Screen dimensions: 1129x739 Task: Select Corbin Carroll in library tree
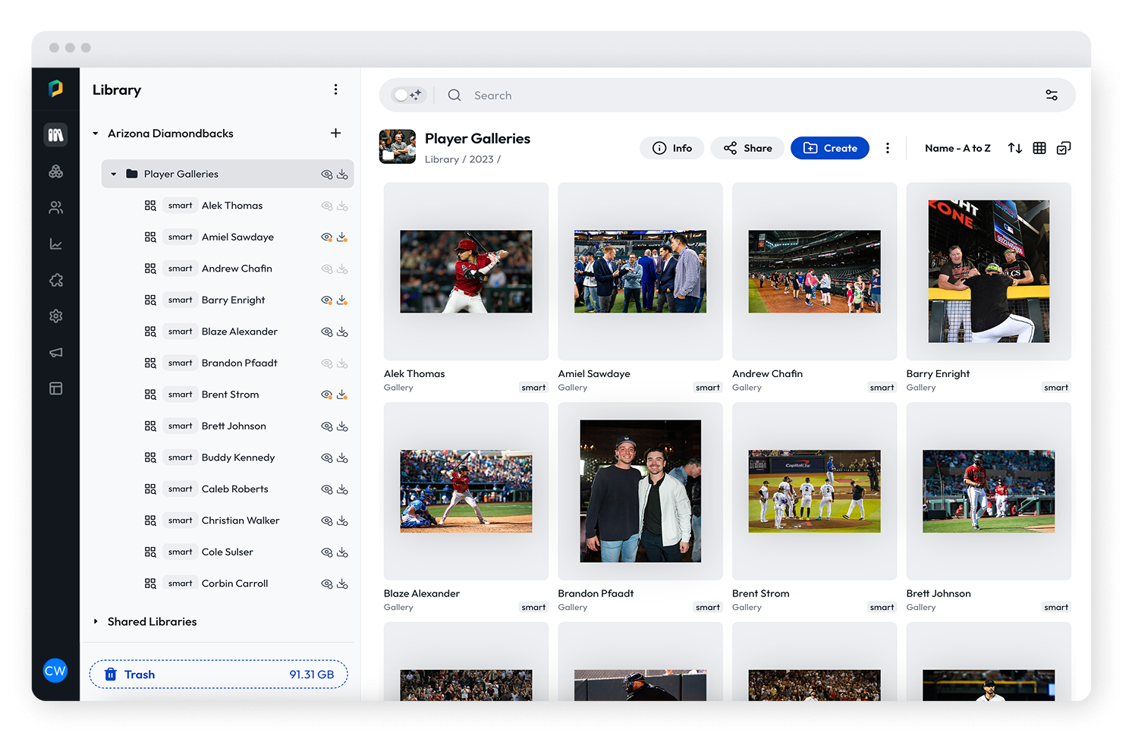point(235,583)
